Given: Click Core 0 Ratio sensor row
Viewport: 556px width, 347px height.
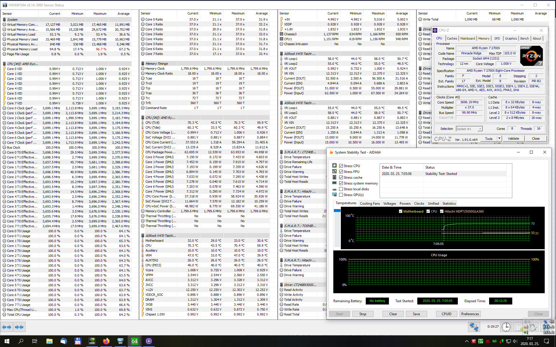Looking at the screenshot, I should click(x=154, y=20).
